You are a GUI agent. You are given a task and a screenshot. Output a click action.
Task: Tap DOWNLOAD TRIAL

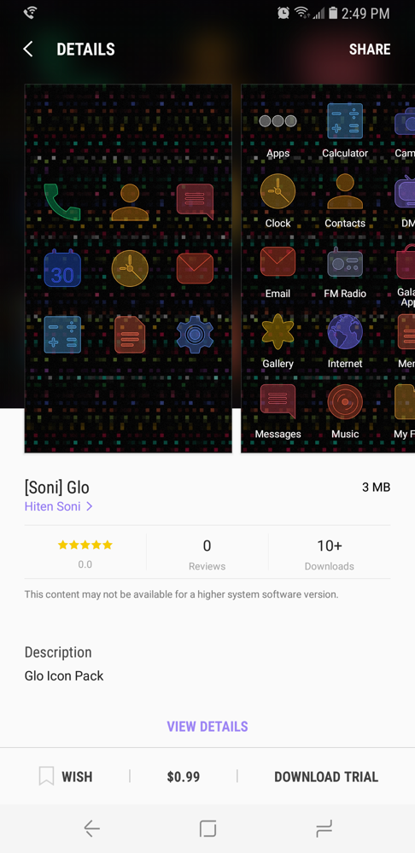[x=326, y=776]
